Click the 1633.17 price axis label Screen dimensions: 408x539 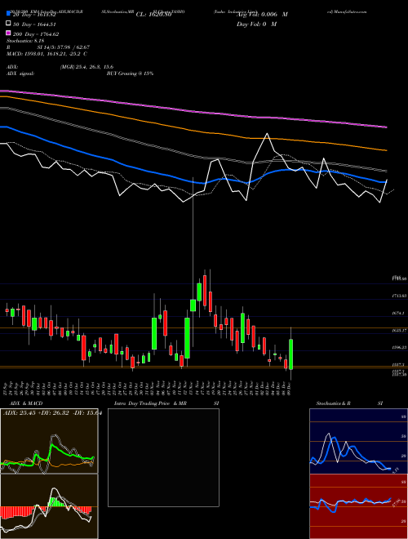pos(399,331)
